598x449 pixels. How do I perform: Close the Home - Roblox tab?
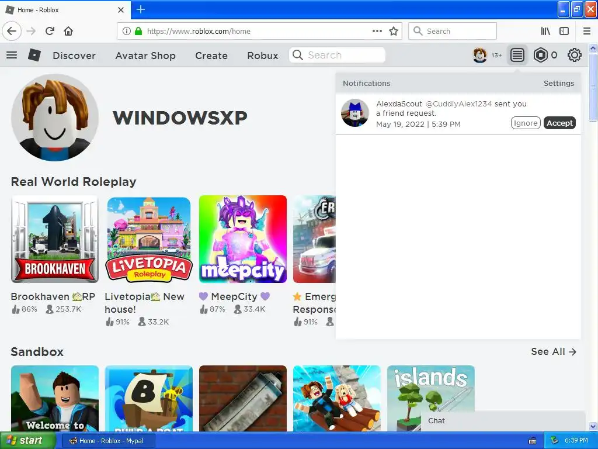[x=121, y=10]
